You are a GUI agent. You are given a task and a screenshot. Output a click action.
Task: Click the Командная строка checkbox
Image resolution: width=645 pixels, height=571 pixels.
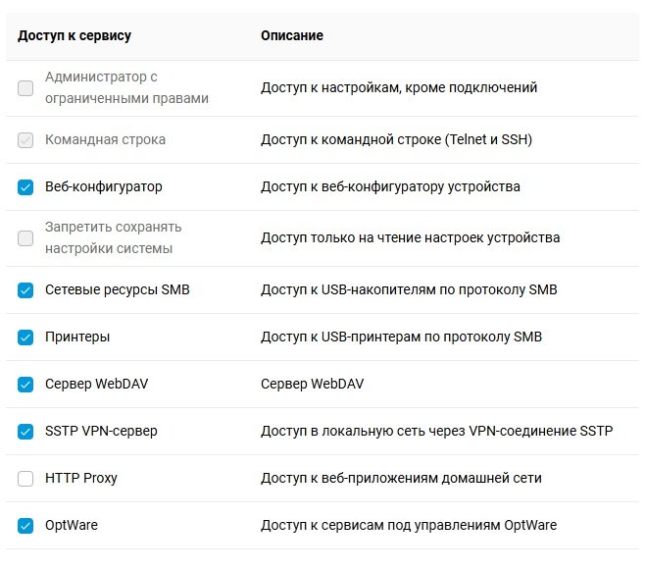click(x=25, y=140)
